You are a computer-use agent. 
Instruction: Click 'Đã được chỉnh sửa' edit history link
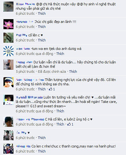(x=52, y=72)
